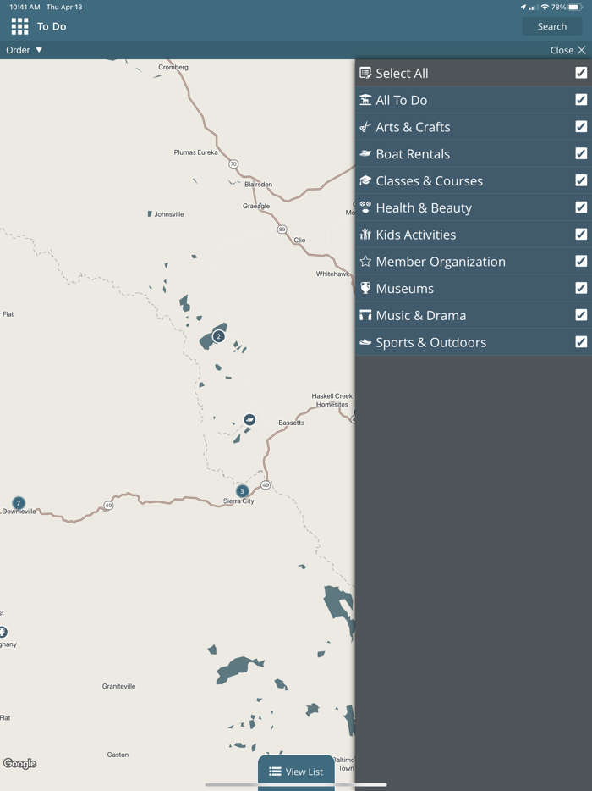Click the Classes & Courses graduation cap icon
The height and width of the screenshot is (791, 592).
(x=365, y=180)
